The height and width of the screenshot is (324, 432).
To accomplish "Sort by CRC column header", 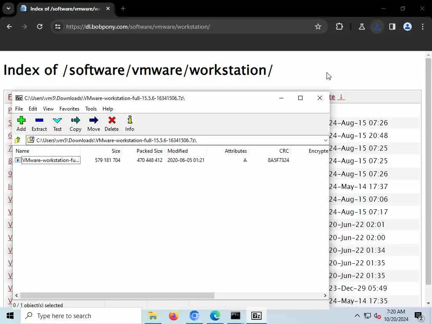I will [x=270, y=151].
